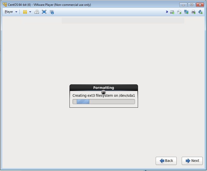
Task: Click the VMware Player window title icon
Action: [5, 5]
